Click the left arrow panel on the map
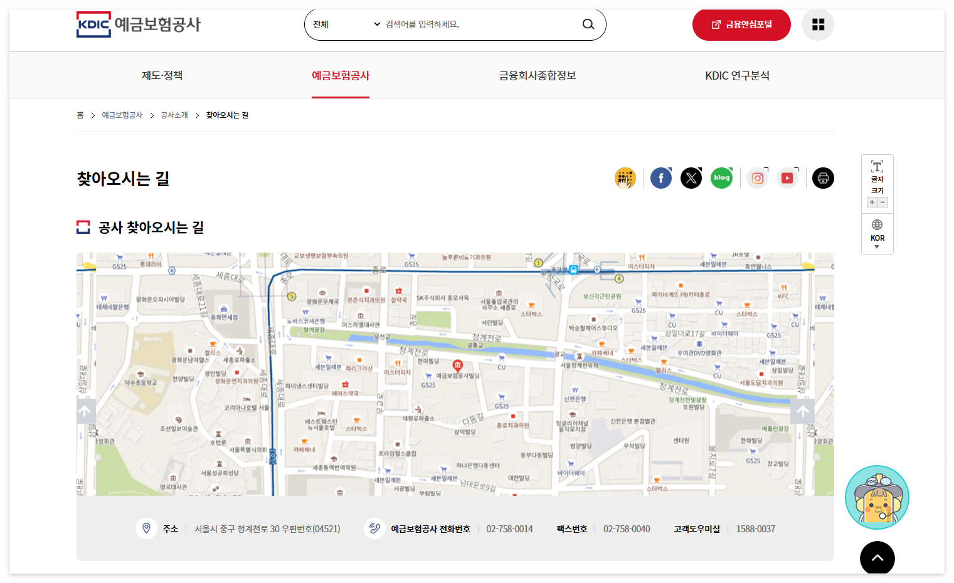This screenshot has height=583, width=954. [85, 411]
